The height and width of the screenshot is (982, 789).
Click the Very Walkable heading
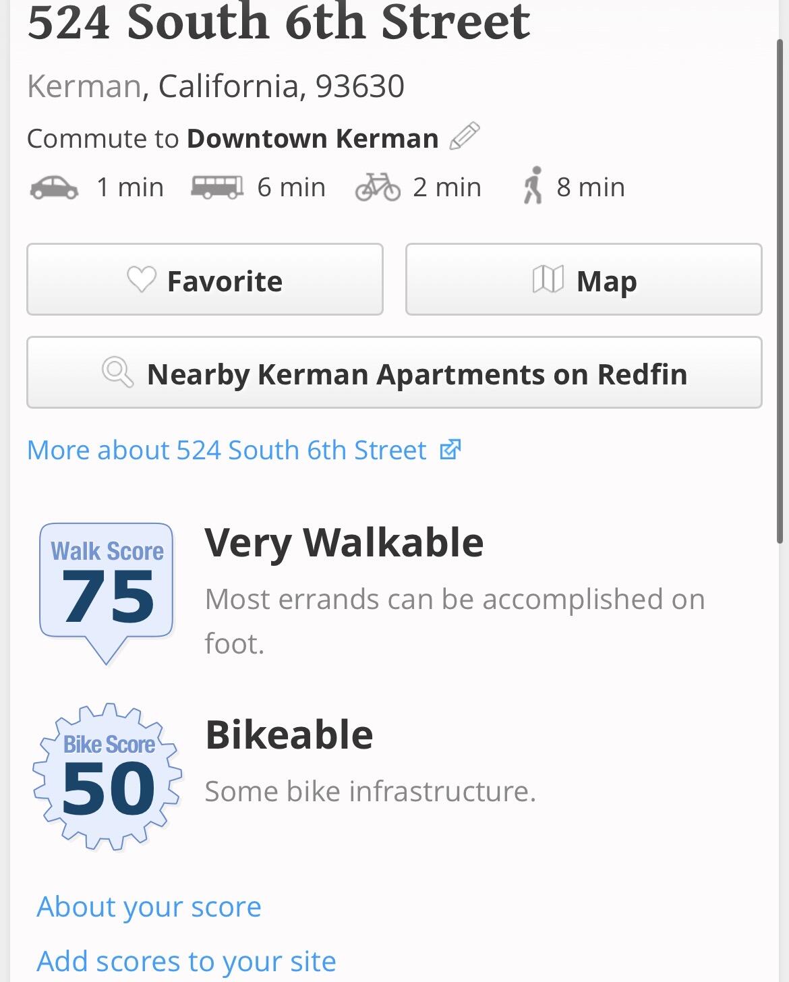click(344, 542)
